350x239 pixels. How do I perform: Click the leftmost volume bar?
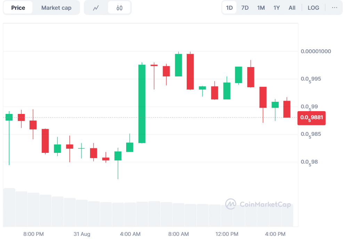[x=9, y=207]
